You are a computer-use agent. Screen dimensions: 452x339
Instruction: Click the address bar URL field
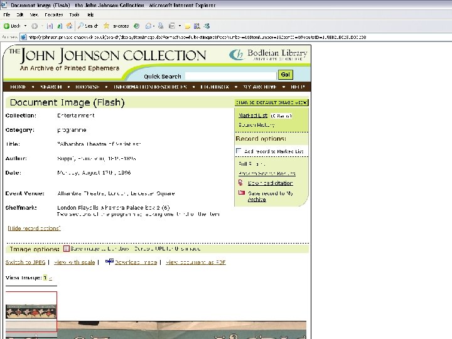tap(237, 37)
